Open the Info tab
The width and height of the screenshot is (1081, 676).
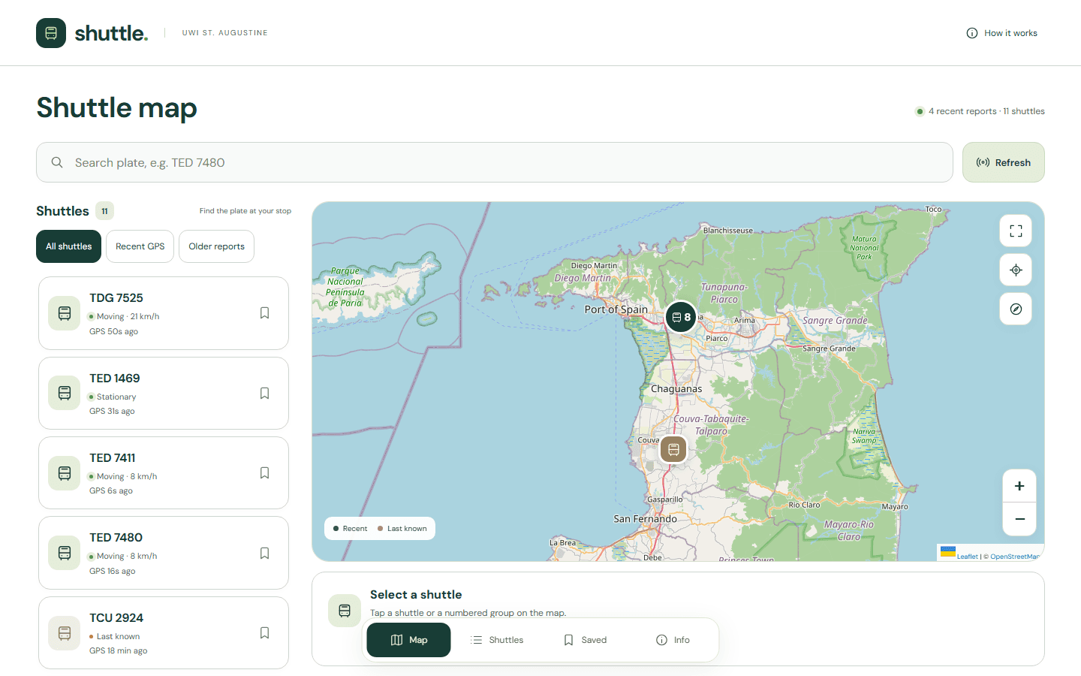[x=673, y=640]
